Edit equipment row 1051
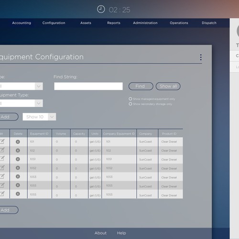 [2, 158]
